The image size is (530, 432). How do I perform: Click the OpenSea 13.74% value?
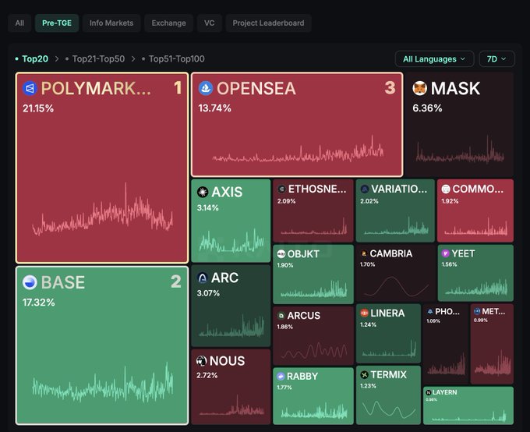[214, 108]
